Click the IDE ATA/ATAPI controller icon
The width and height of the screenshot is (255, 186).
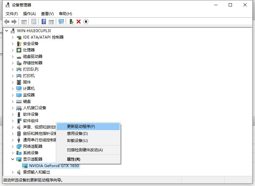tap(19, 37)
